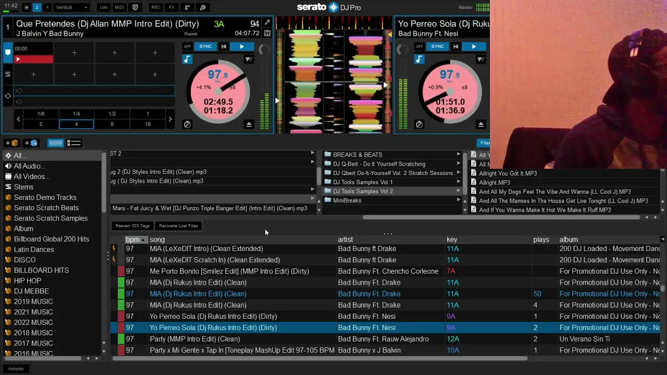667x375 pixels.
Task: Select the stems tab on left deck
Action: point(8,74)
